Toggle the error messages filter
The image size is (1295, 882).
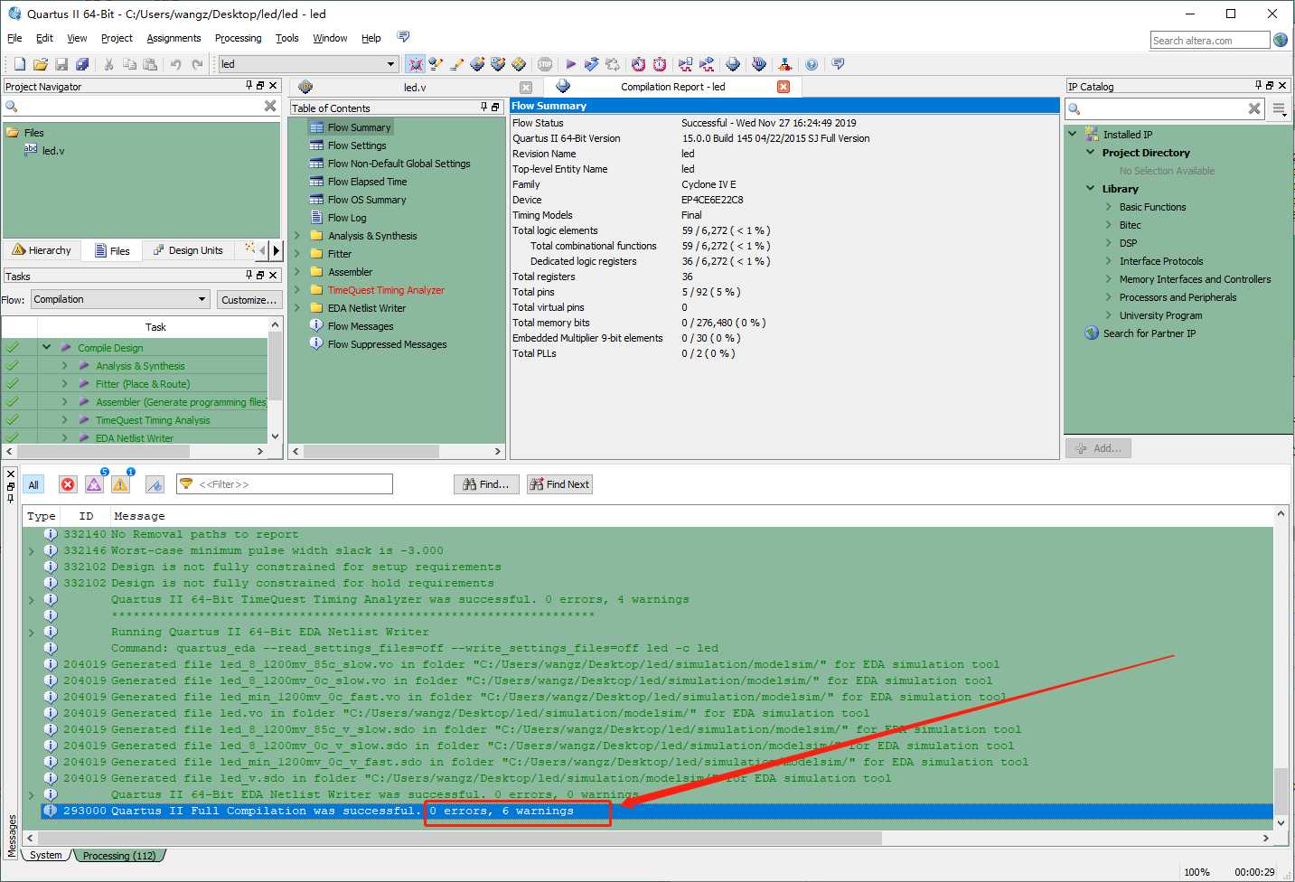68,484
